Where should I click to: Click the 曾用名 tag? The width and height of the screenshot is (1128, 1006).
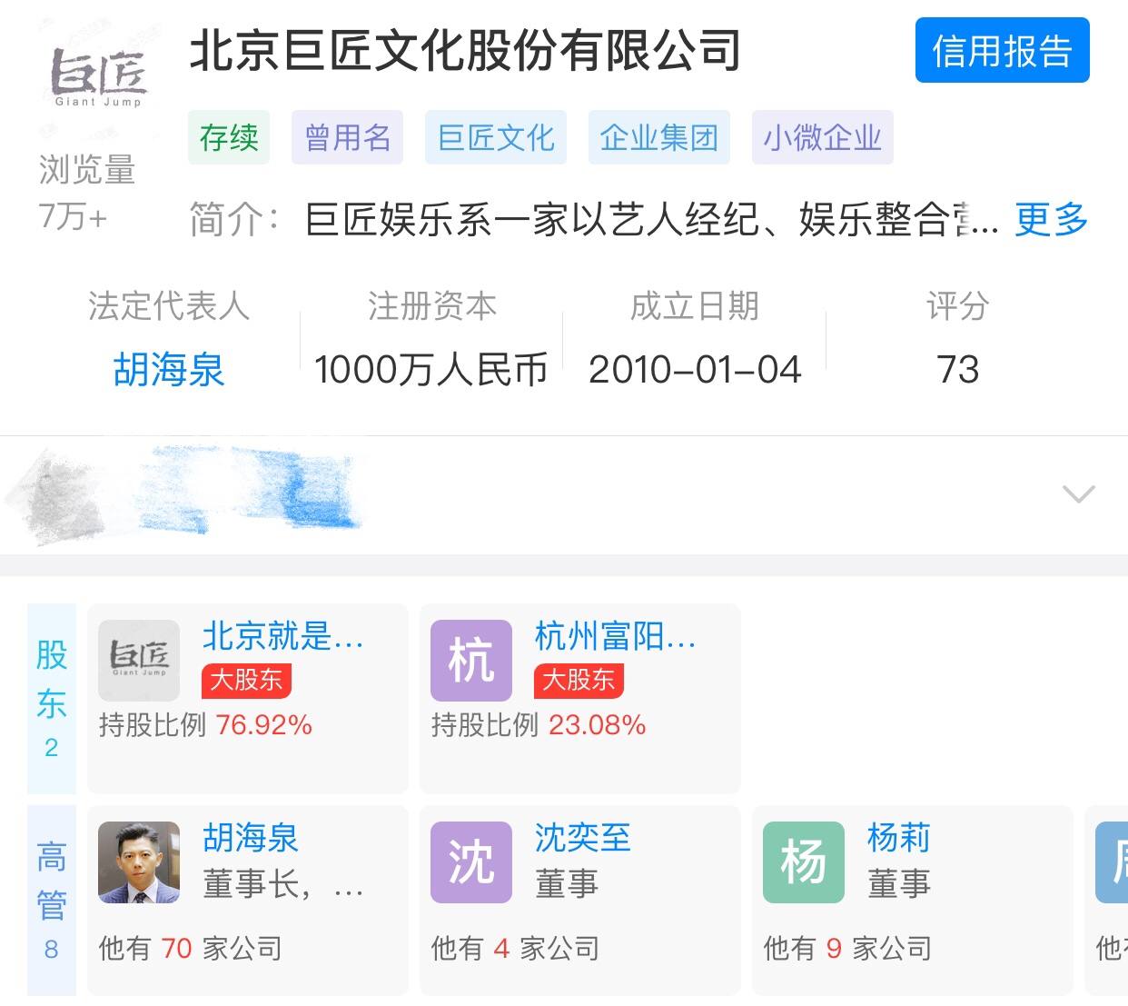tap(346, 137)
